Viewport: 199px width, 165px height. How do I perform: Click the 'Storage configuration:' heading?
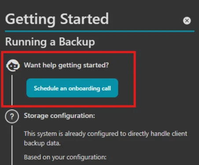(x=59, y=116)
